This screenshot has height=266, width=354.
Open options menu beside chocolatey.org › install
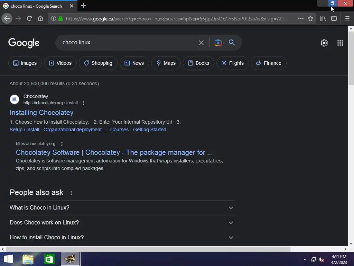pos(84,103)
